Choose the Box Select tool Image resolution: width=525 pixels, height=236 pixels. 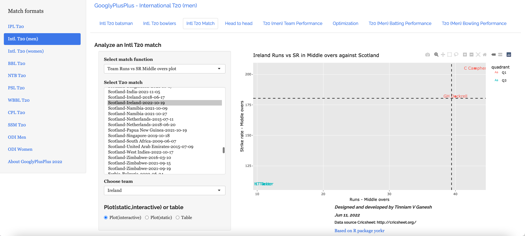click(x=449, y=55)
